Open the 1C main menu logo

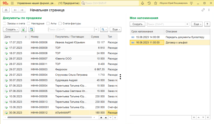tap(5, 3)
